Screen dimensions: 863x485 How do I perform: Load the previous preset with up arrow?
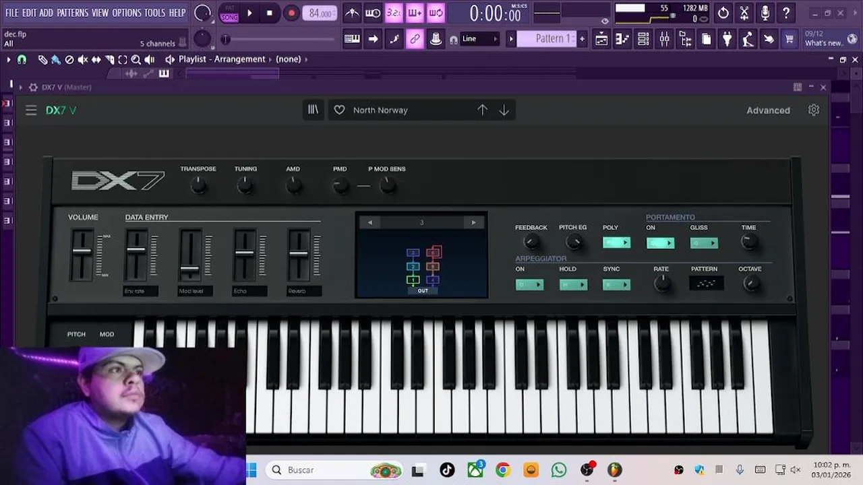click(x=482, y=110)
